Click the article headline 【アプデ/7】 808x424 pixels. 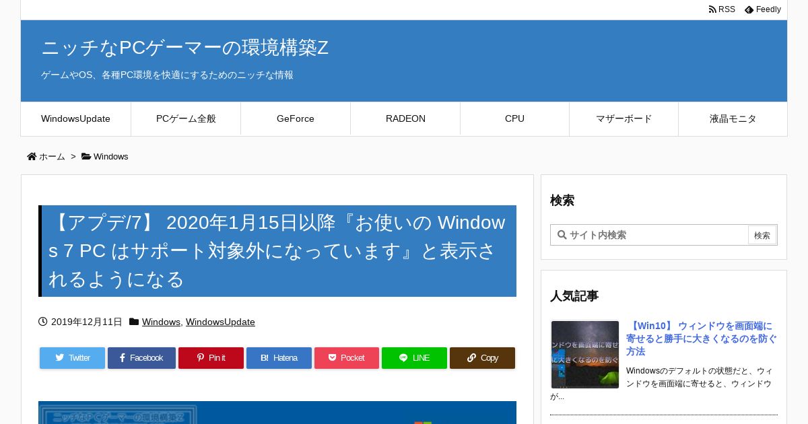tap(277, 250)
